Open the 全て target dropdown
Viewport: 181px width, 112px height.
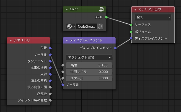click(153, 17)
